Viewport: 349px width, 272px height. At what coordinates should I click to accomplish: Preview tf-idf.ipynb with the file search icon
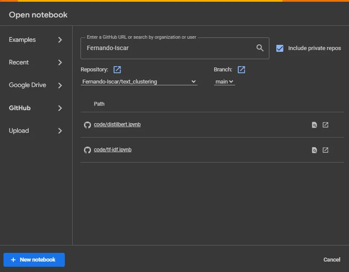click(x=314, y=150)
